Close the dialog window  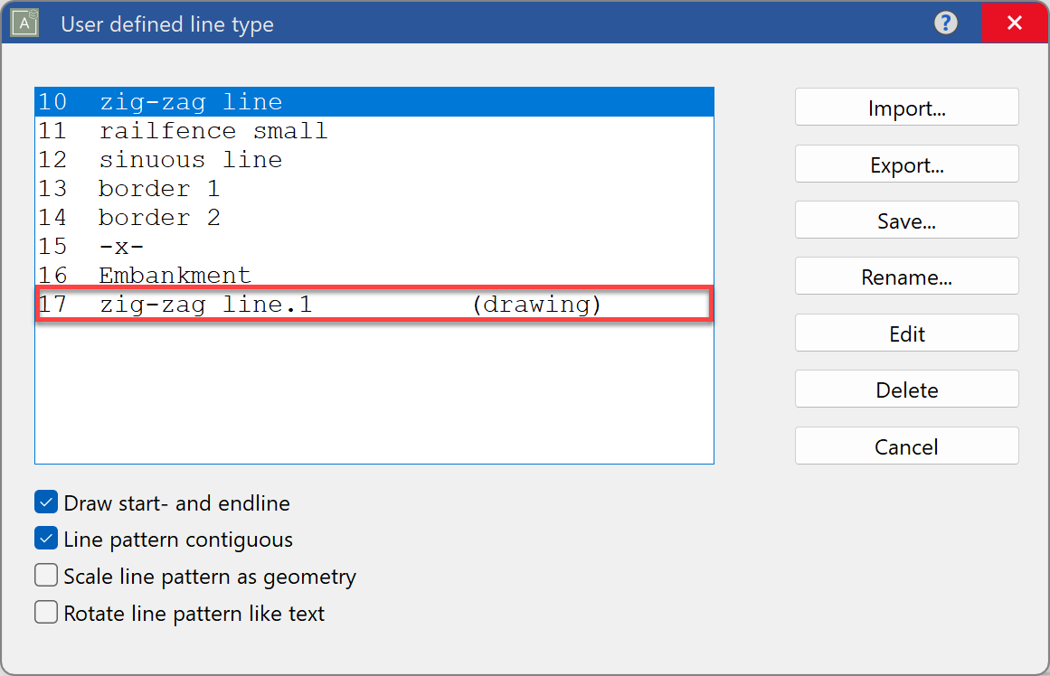click(1015, 23)
